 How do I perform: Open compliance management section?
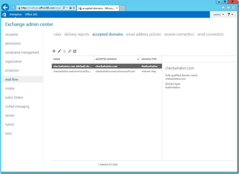pos(22,53)
